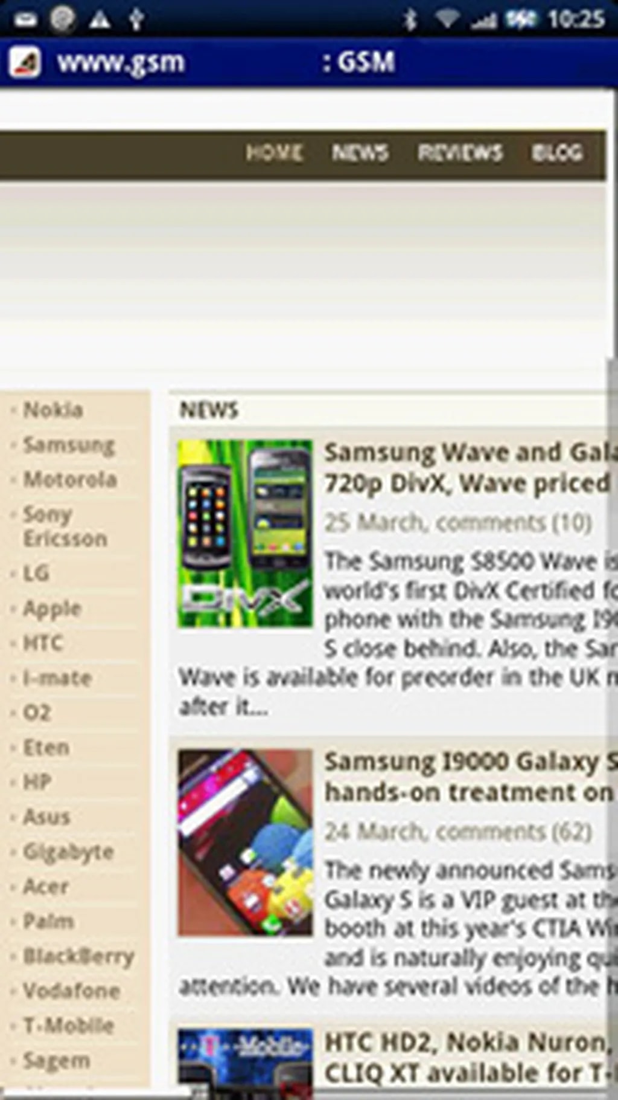Open the HOME menu item

click(x=274, y=153)
